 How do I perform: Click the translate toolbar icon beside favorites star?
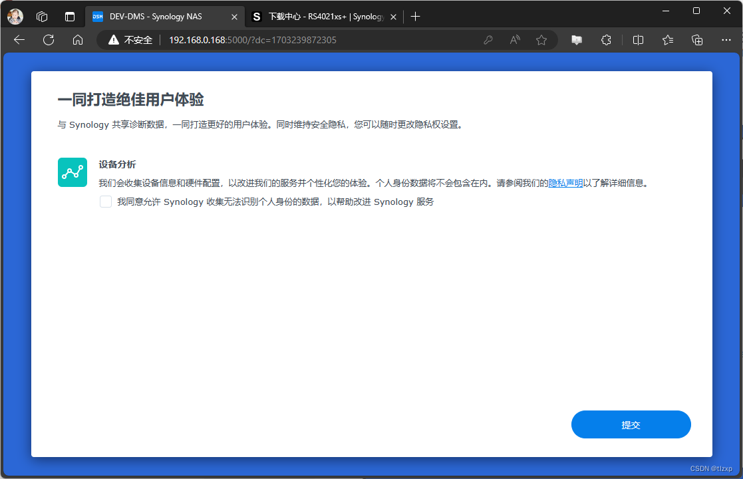(577, 41)
